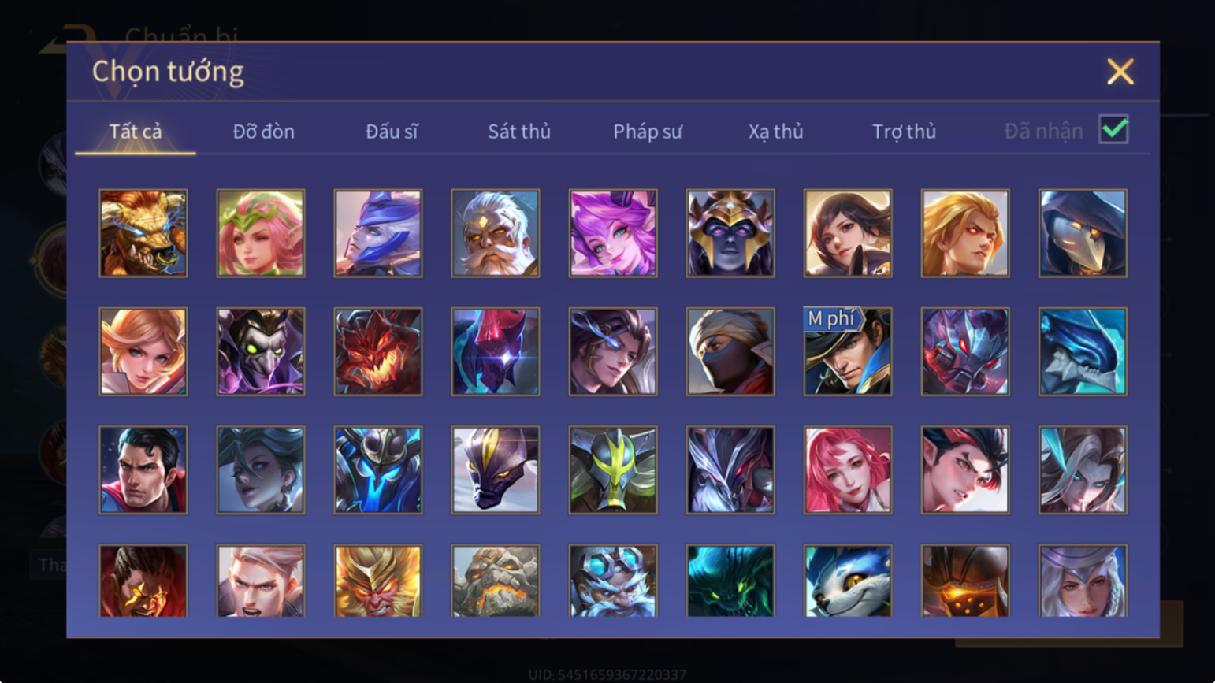
Task: Select the Superman hero portrait
Action: coord(143,470)
